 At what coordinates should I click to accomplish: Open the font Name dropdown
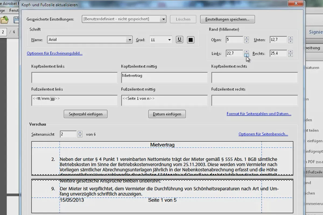(x=90, y=40)
